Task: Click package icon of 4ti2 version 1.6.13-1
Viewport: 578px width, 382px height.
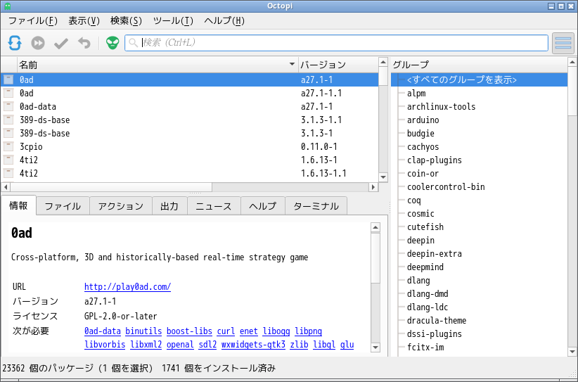Action: click(x=8, y=160)
